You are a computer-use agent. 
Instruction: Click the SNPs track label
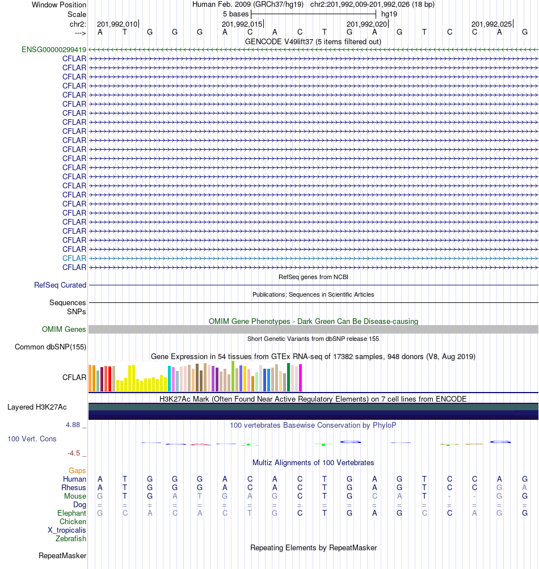(x=76, y=311)
